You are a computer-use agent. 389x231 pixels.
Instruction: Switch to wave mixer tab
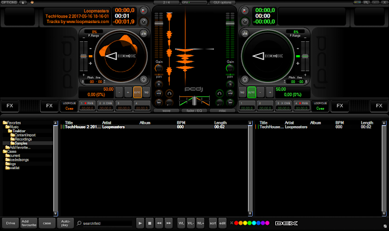[166, 111]
